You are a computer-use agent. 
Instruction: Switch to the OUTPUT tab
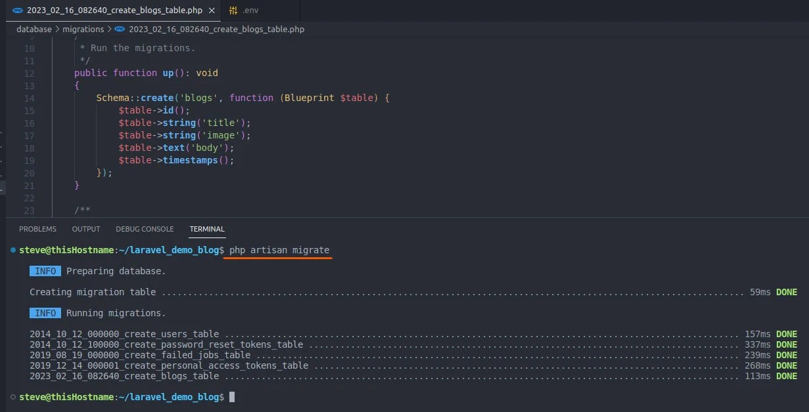tap(85, 229)
